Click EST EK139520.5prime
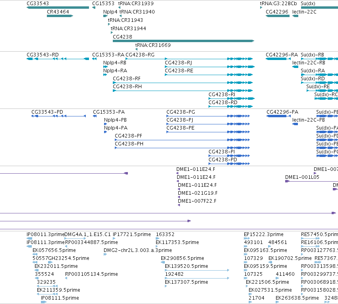The height and width of the screenshot is (304, 338). tap(197, 270)
